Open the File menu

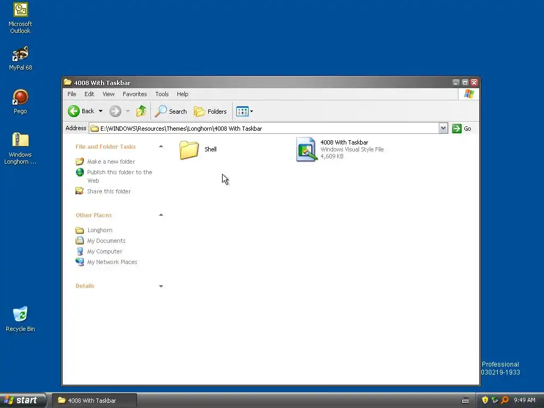pyautogui.click(x=72, y=94)
